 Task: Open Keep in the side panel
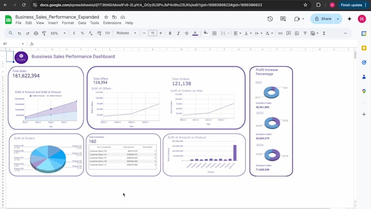click(x=364, y=48)
